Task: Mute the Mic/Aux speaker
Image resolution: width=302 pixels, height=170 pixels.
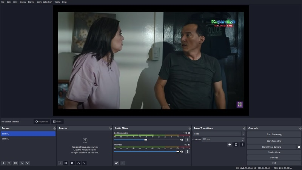Action: pyautogui.click(x=182, y=152)
